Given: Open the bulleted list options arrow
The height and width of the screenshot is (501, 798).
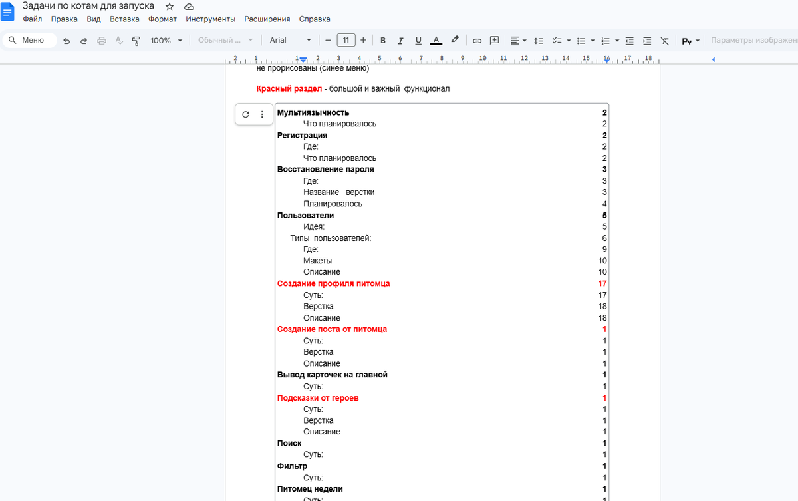Looking at the screenshot, I should click(x=593, y=41).
